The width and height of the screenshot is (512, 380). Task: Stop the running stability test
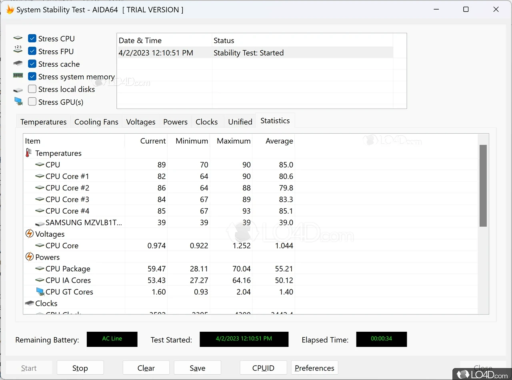[x=80, y=368]
